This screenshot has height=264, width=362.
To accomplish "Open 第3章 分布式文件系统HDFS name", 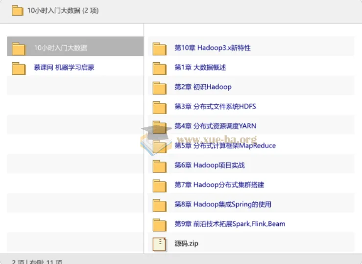I will [x=215, y=106].
